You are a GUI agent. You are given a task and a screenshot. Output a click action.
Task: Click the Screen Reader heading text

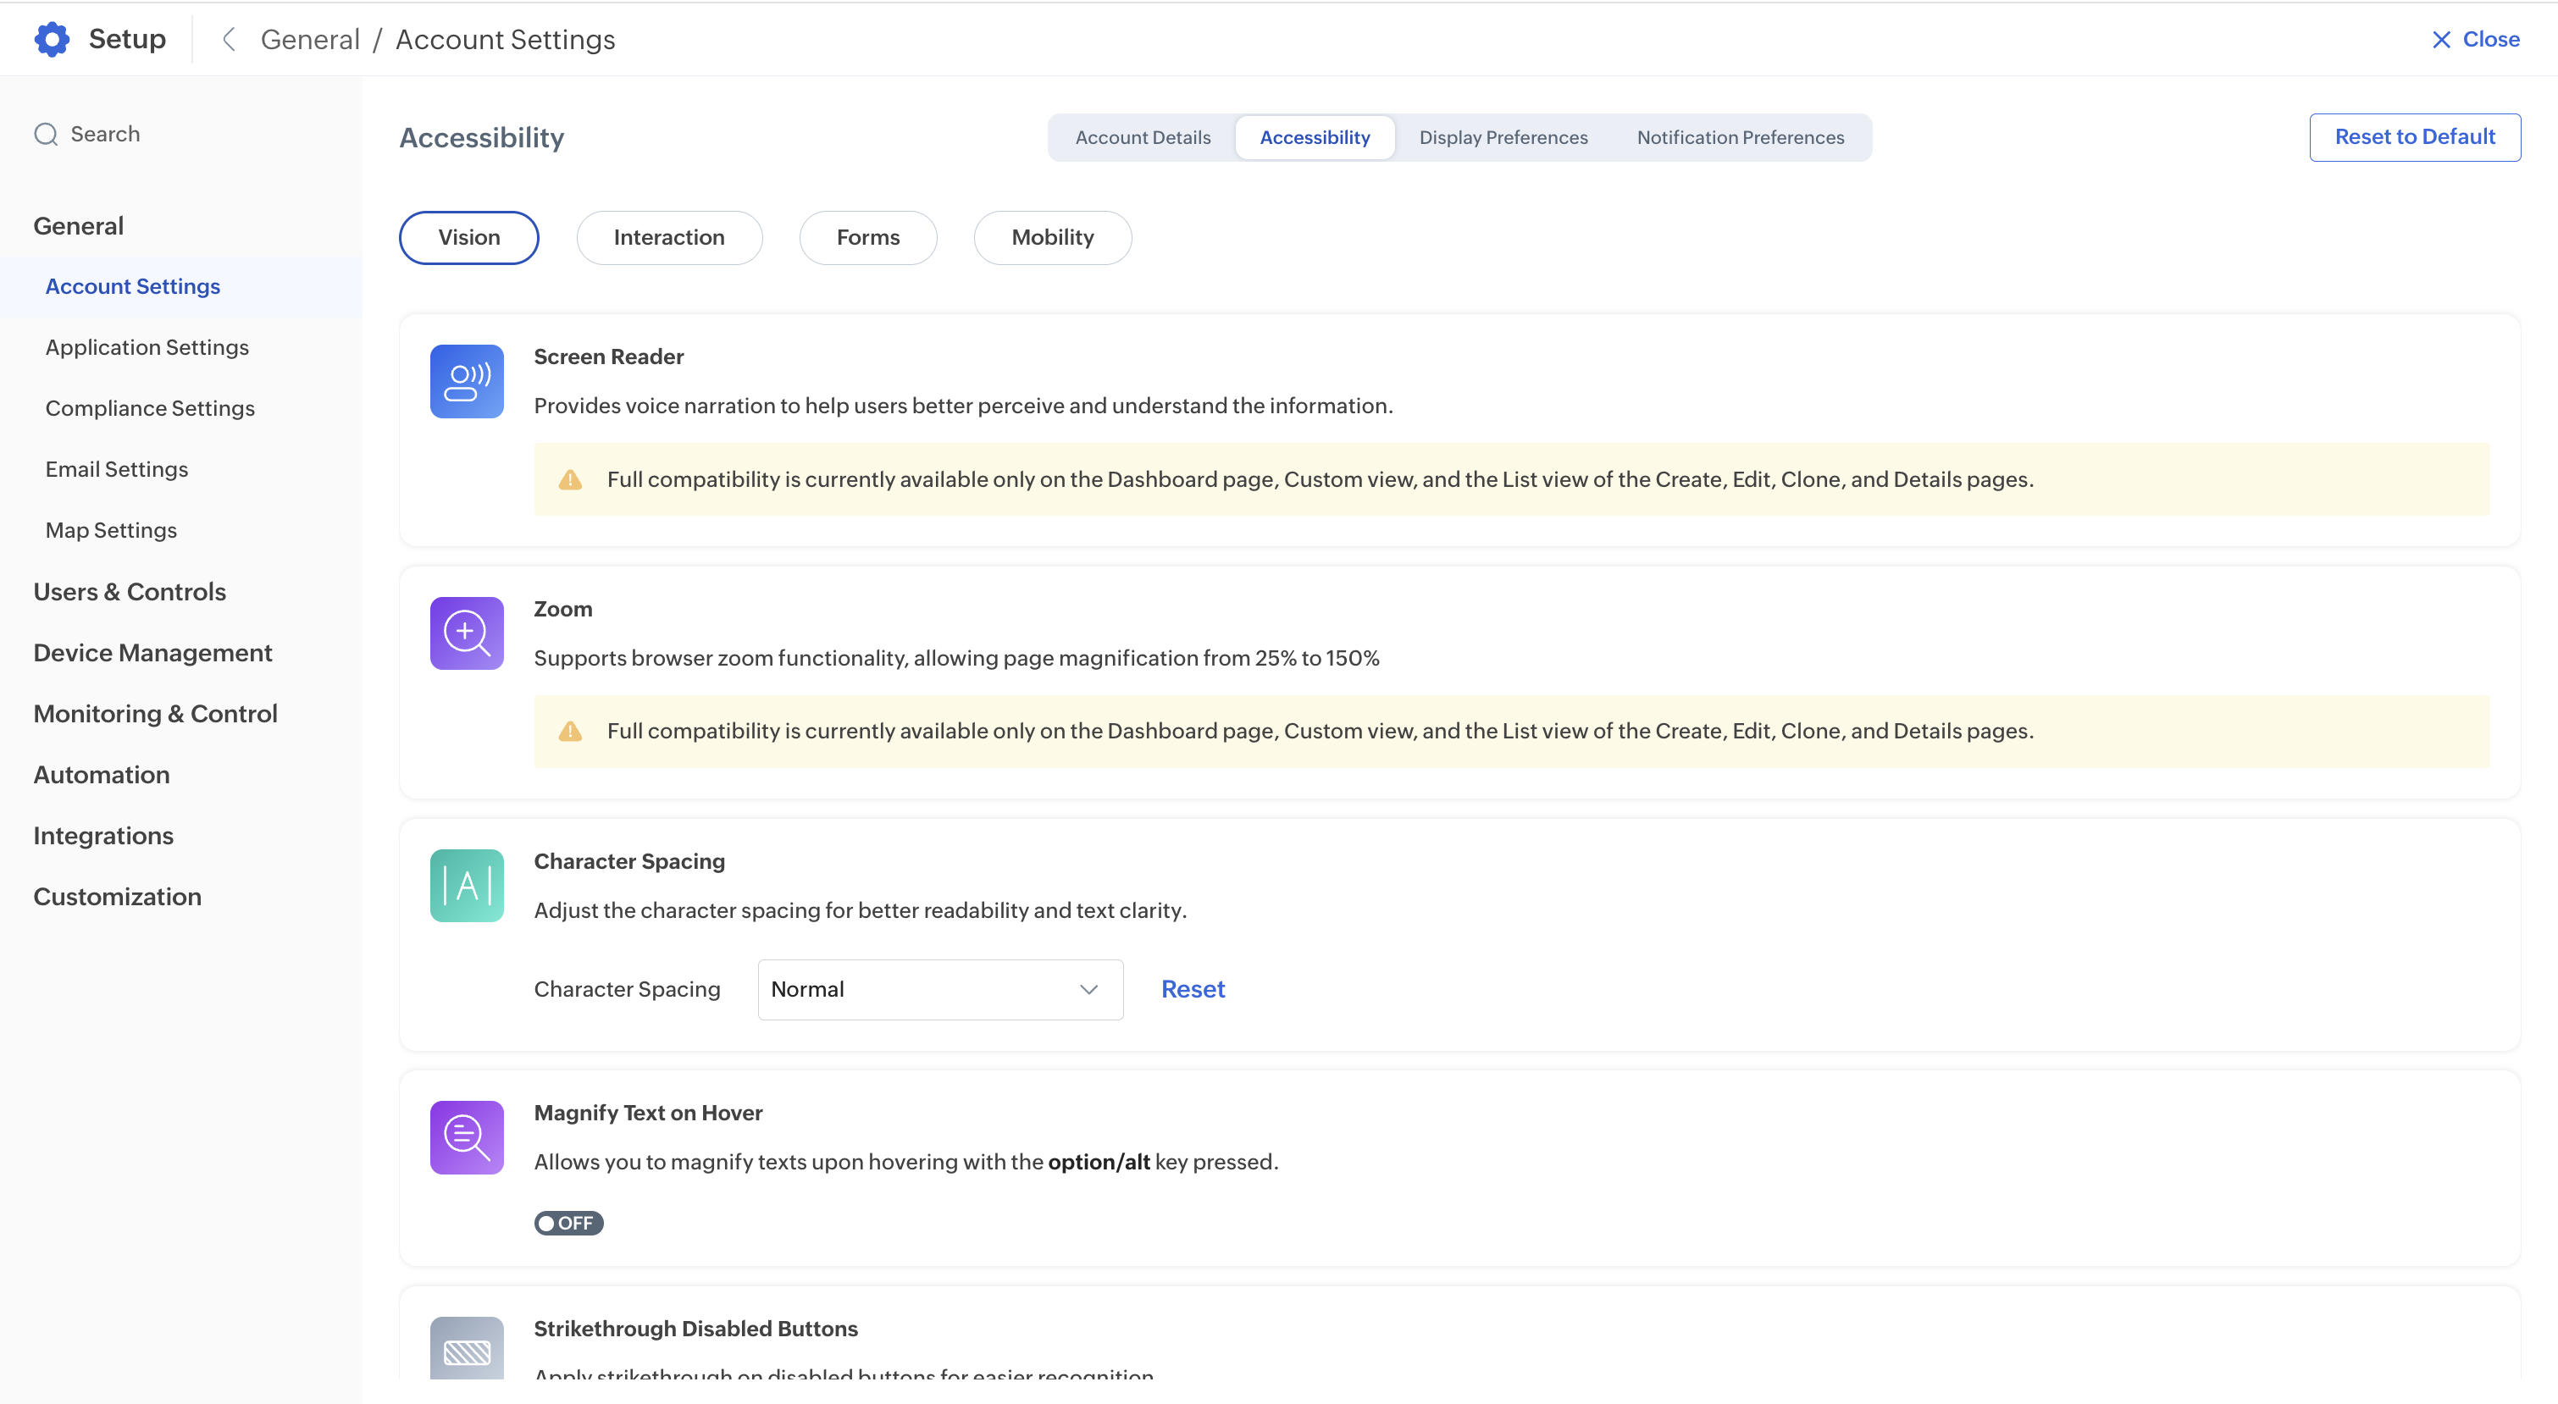tap(609, 357)
